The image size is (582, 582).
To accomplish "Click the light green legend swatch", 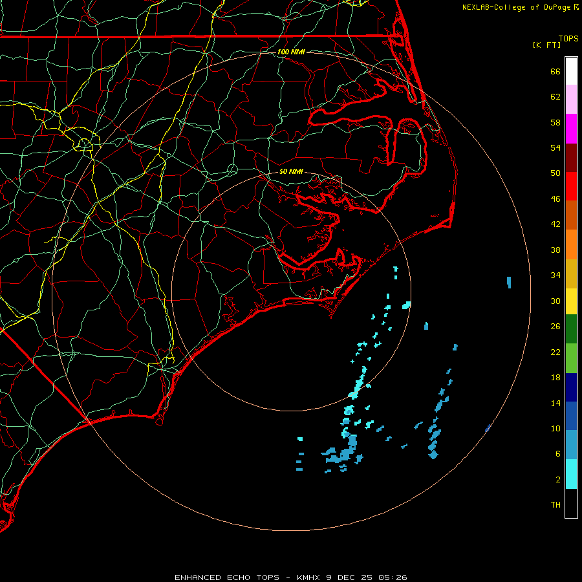I will click(x=571, y=358).
